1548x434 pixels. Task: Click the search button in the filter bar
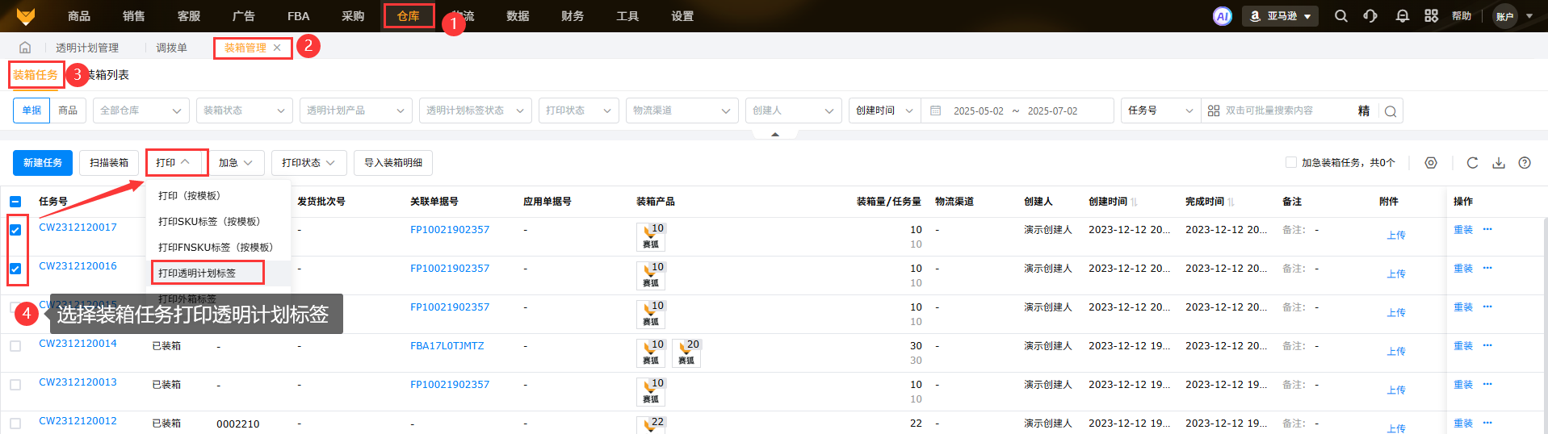click(1391, 111)
